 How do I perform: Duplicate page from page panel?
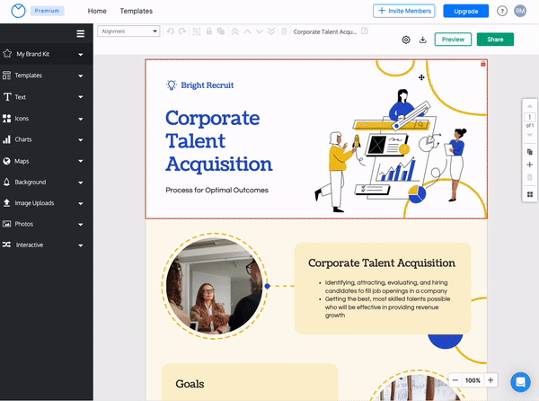(530, 152)
